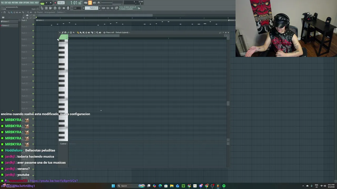Open the ADD menu
Image resolution: width=337 pixels, height=189 pixels.
9,3
